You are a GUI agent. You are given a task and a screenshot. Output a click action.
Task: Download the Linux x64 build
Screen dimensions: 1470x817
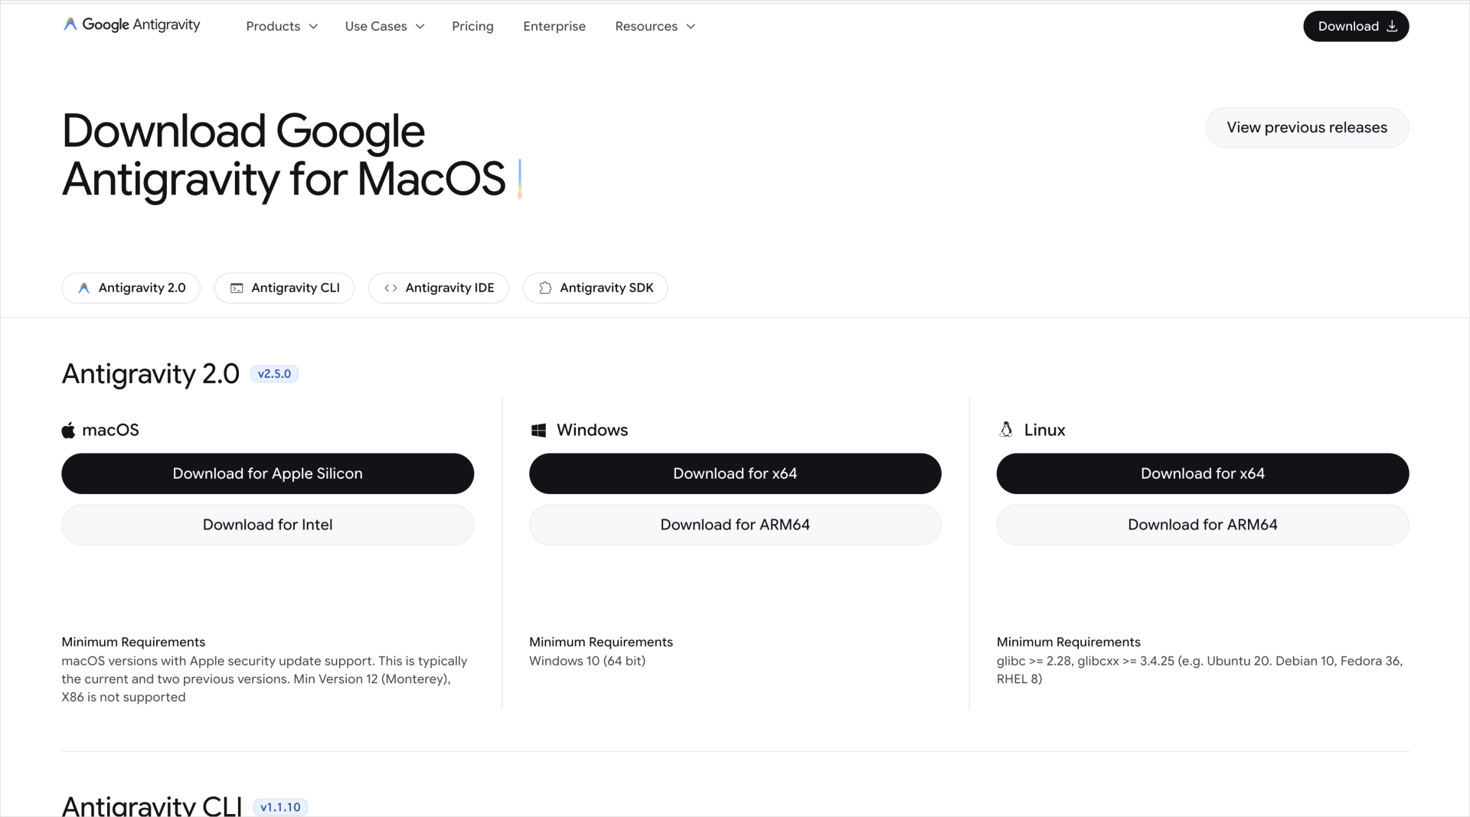click(1203, 474)
